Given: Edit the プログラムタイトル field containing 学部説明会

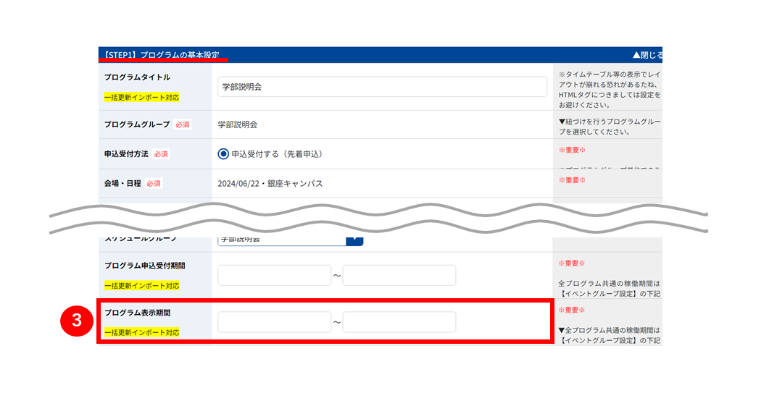Looking at the screenshot, I should (x=382, y=87).
